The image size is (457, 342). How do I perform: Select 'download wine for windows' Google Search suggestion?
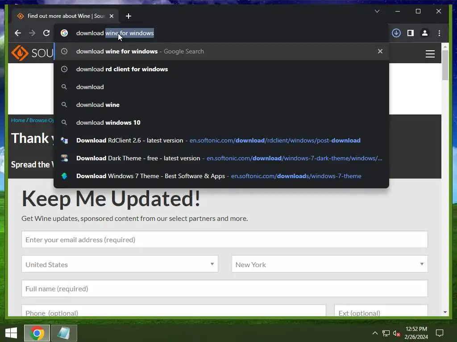tap(221, 51)
